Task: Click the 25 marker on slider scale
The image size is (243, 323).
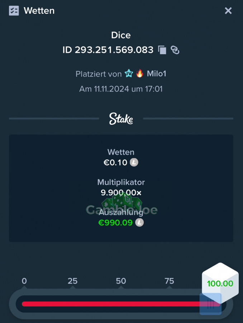Action: coord(73,281)
